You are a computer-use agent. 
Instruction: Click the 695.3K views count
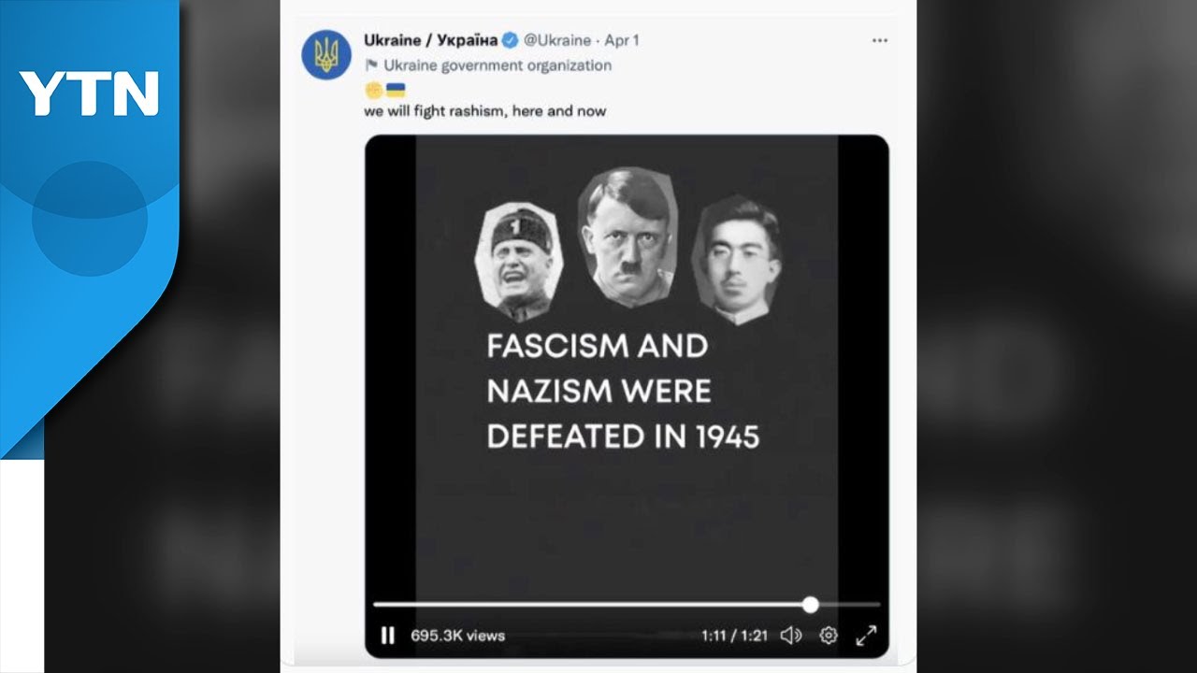coord(457,636)
